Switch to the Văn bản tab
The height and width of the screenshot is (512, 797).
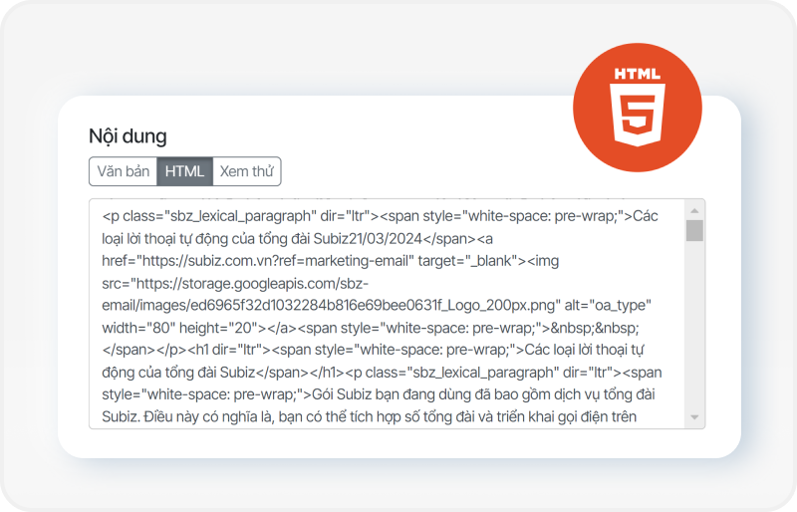(x=123, y=171)
